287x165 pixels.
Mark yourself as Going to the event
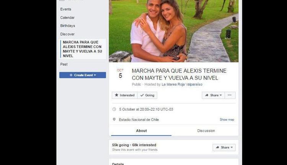(x=147, y=95)
